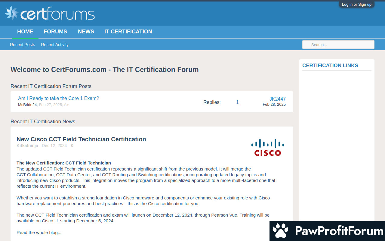Screen dimensions: 385x241
Task: Open the A+ forum link
Action: pyautogui.click(x=66, y=105)
